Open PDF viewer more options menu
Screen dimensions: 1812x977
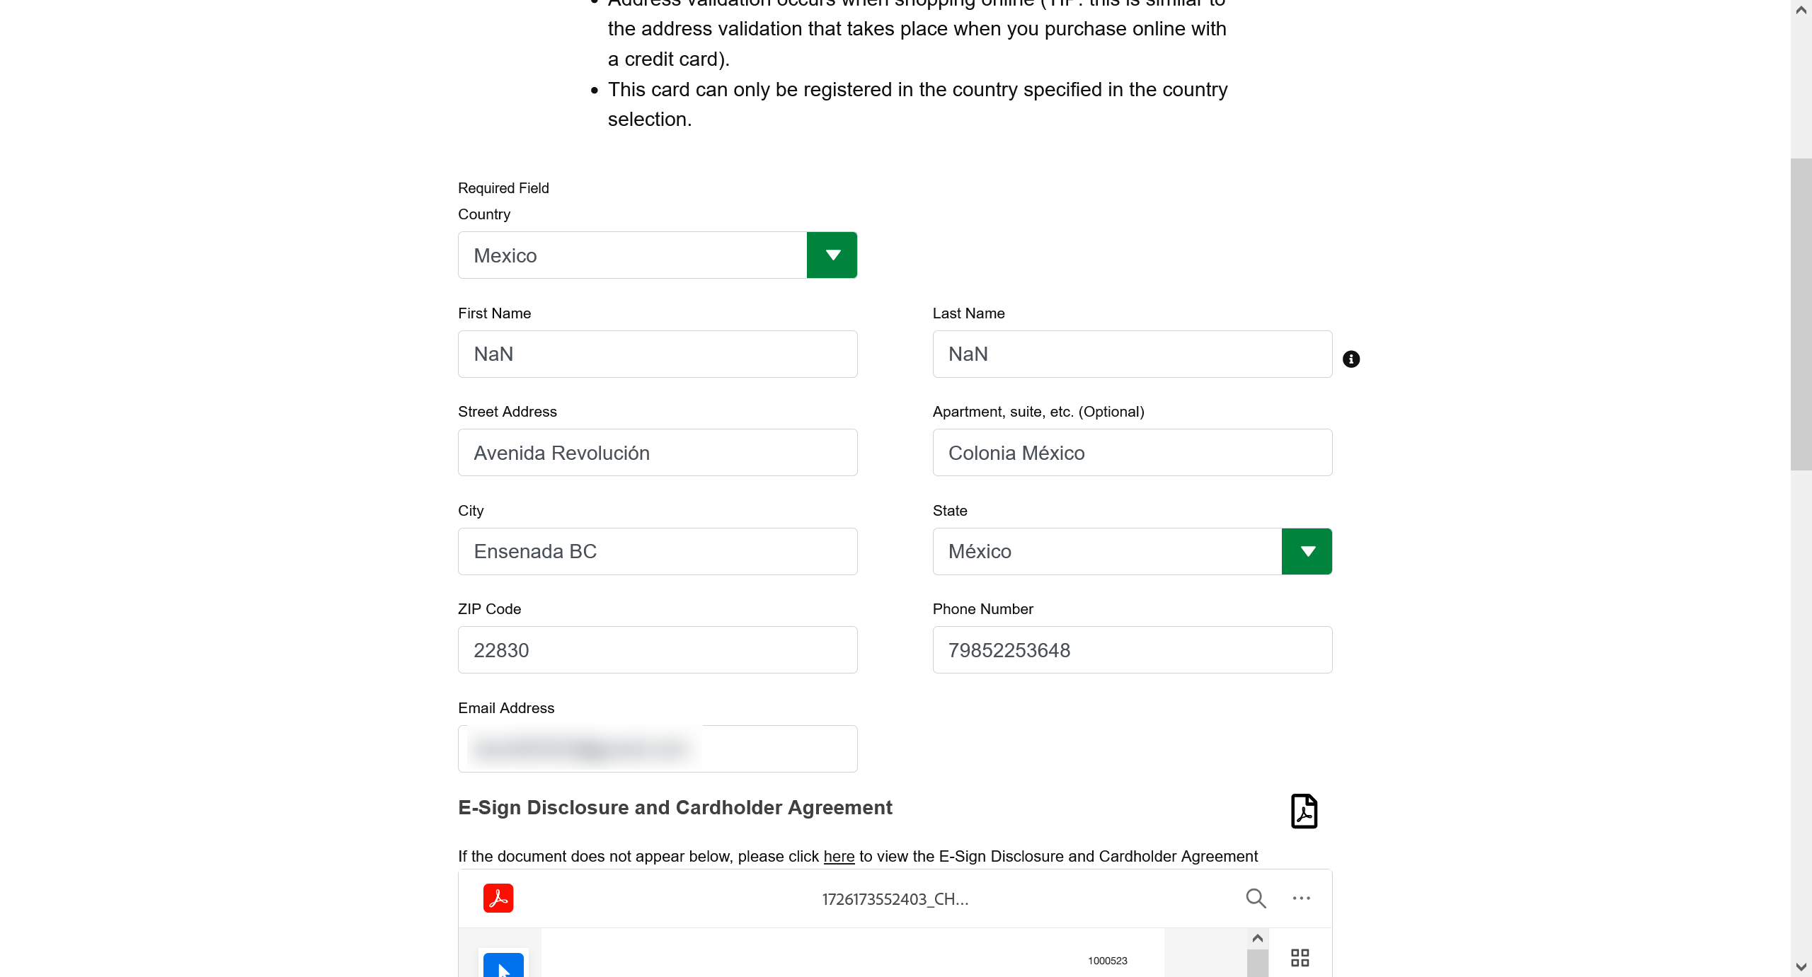point(1301,898)
